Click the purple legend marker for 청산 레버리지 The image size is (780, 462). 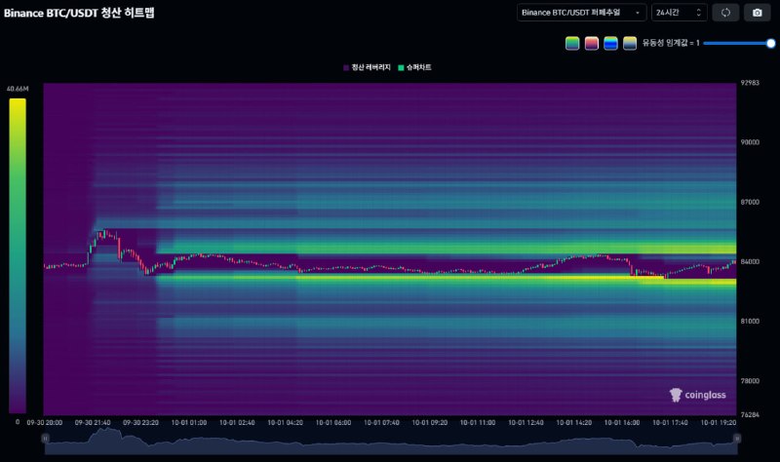346,67
